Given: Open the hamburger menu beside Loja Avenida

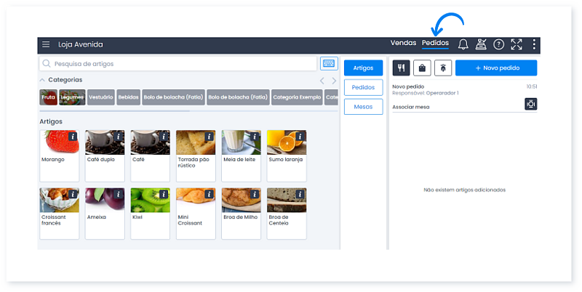Looking at the screenshot, I should (x=46, y=44).
